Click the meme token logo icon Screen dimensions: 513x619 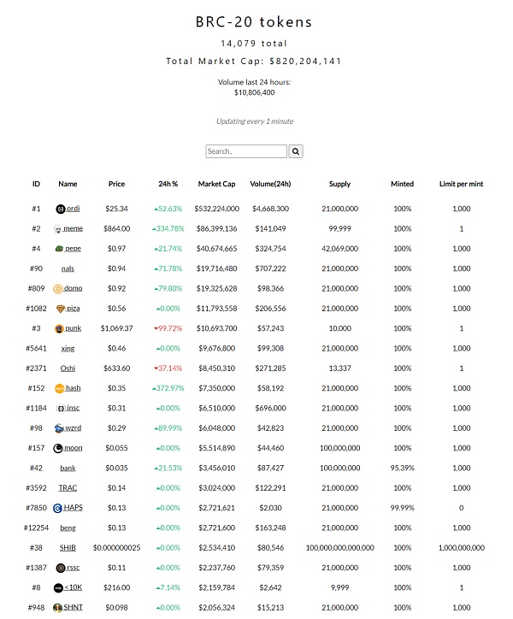[x=57, y=228]
